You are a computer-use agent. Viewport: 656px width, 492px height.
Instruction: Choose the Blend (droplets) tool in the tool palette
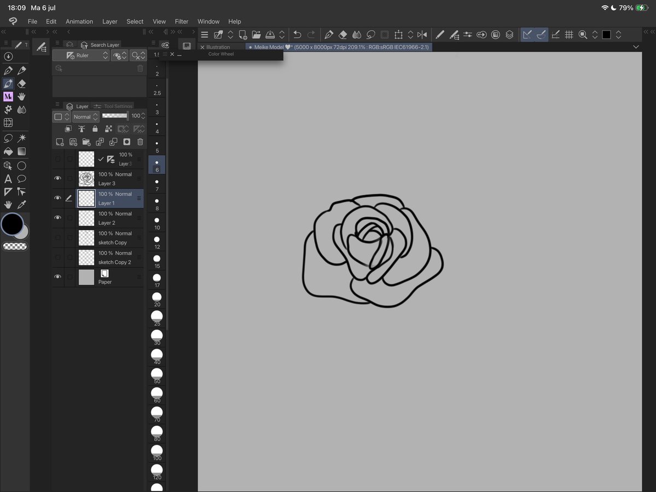[22, 109]
